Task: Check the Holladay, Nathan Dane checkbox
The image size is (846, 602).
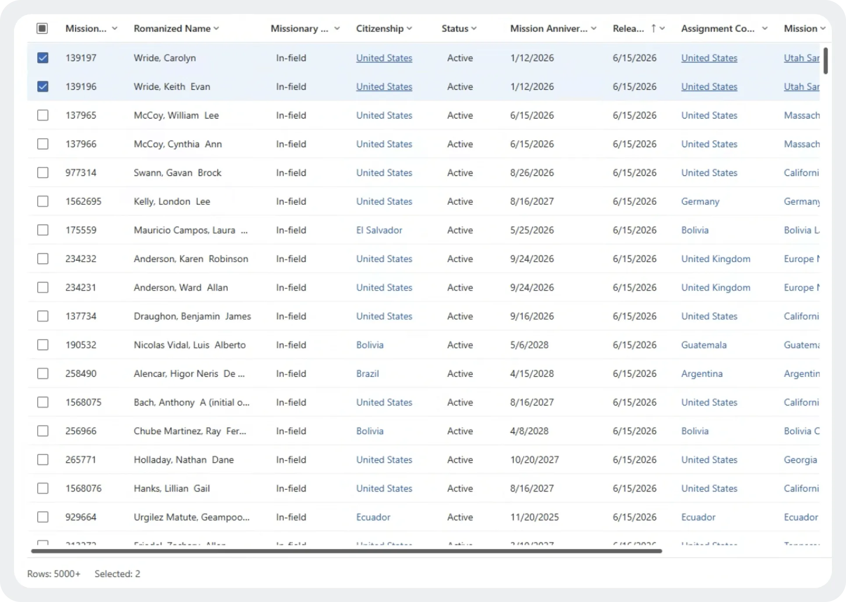Action: click(x=43, y=460)
